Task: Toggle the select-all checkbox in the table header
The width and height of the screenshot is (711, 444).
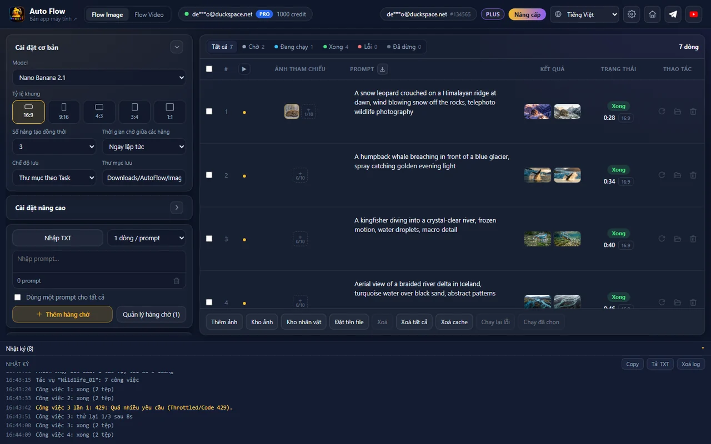Action: [209, 69]
